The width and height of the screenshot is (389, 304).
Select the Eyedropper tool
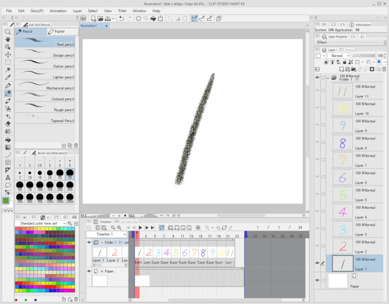(8, 77)
